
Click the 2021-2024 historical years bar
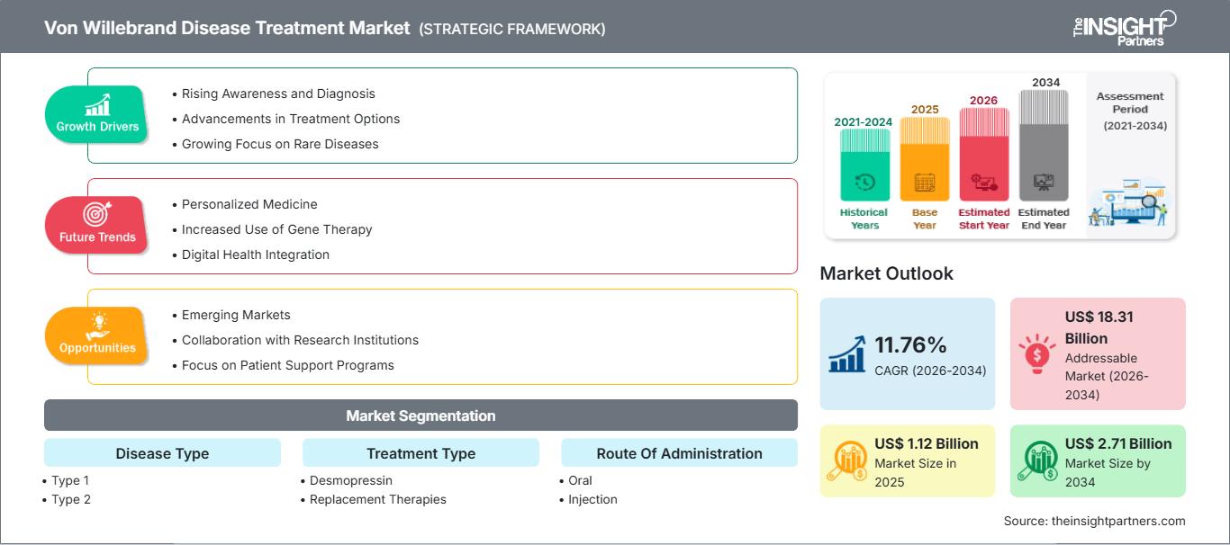point(864,165)
